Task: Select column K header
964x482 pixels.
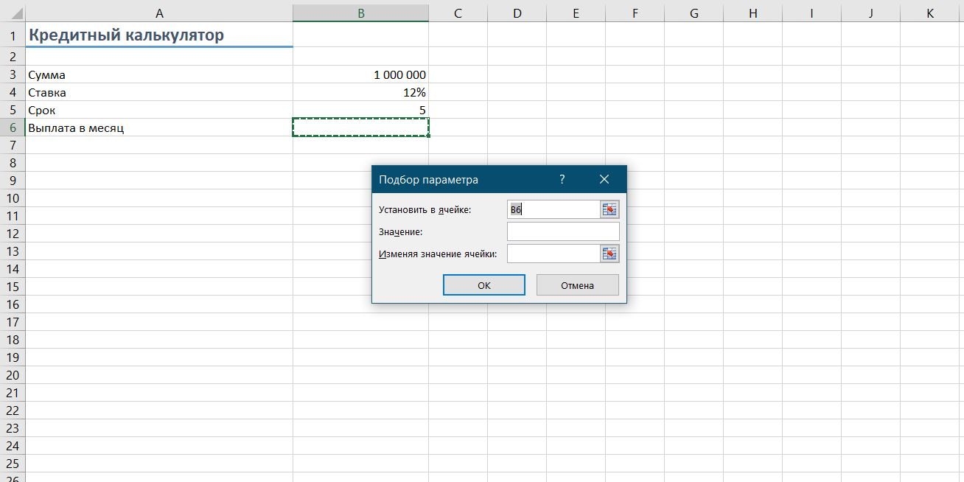Action: (x=929, y=13)
